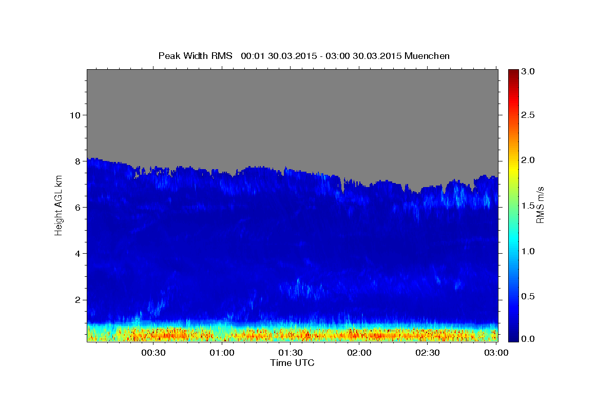
Task: Click the 00:30 time tick label
Action: coord(153,353)
